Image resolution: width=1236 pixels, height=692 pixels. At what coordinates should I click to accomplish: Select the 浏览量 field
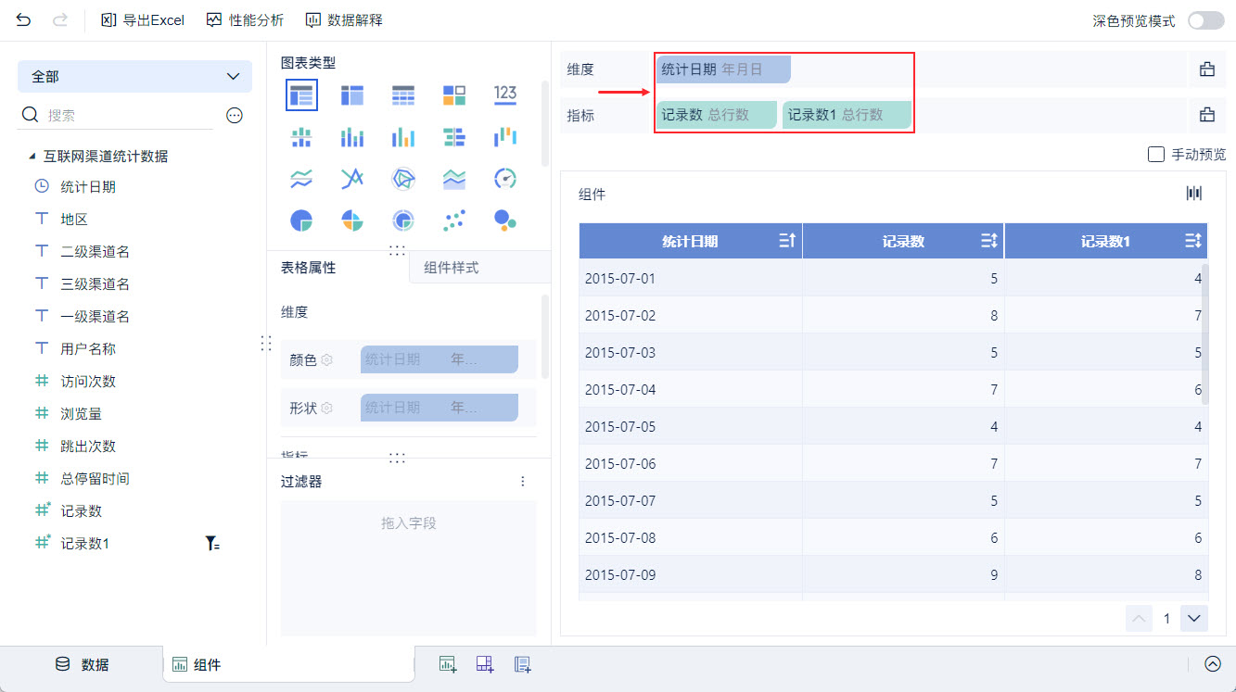click(82, 414)
